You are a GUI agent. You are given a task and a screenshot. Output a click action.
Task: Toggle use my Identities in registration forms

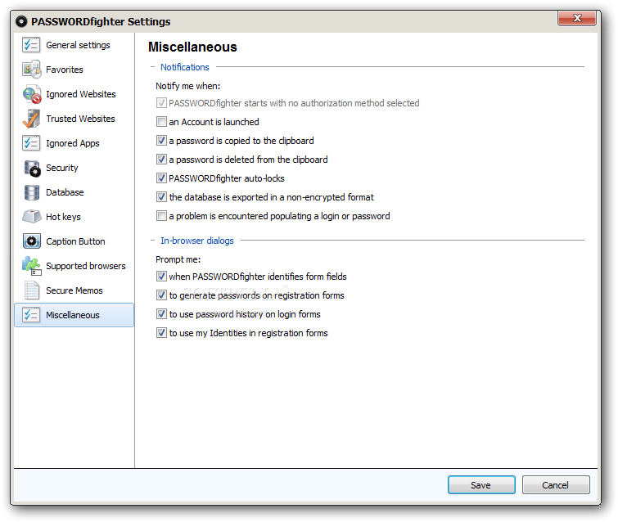pos(161,333)
